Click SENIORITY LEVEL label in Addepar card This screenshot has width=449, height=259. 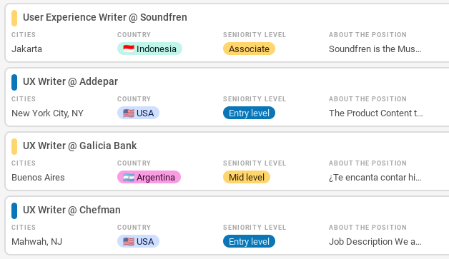click(x=255, y=99)
